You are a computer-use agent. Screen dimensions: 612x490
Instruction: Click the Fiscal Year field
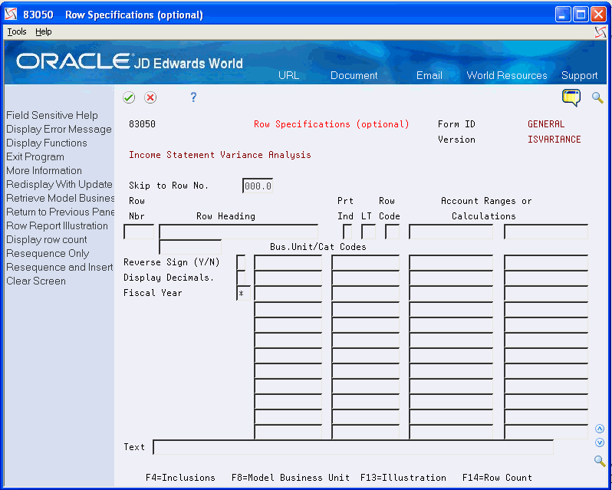click(244, 294)
